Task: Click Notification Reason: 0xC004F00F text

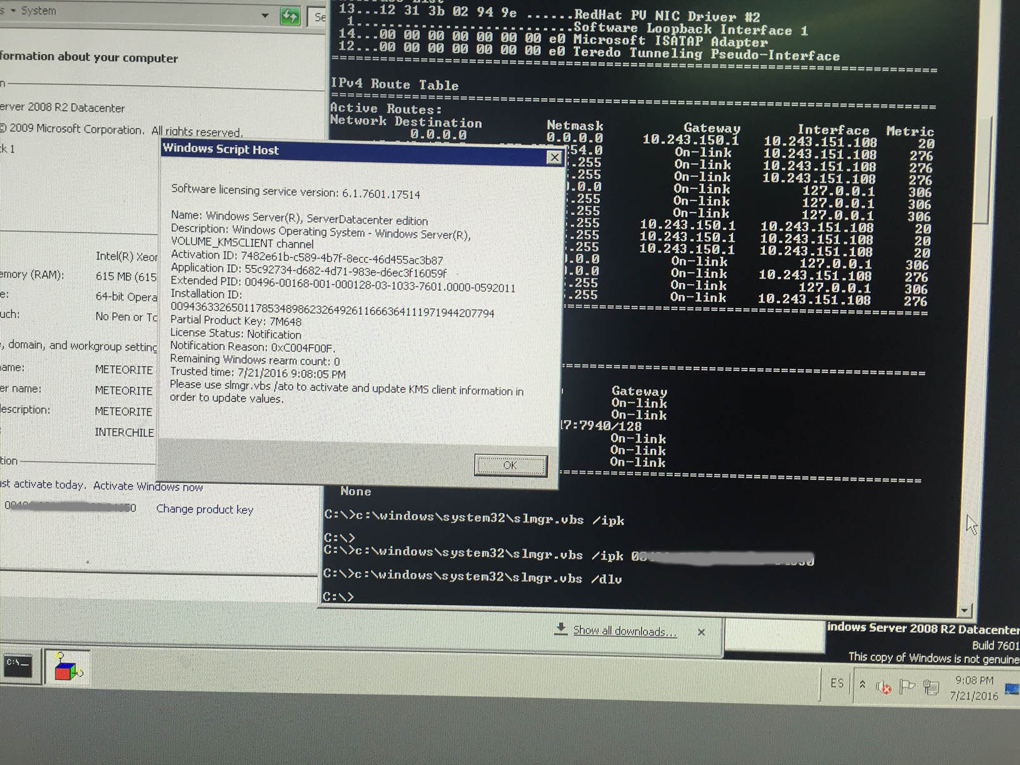Action: tap(252, 347)
